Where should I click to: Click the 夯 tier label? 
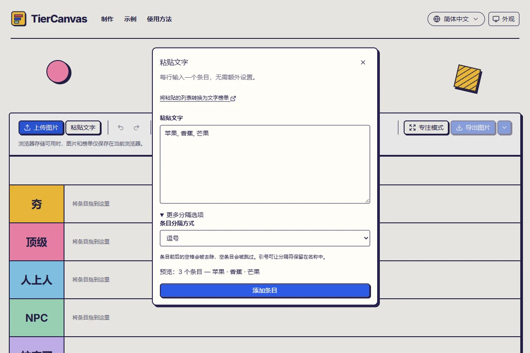[37, 204]
